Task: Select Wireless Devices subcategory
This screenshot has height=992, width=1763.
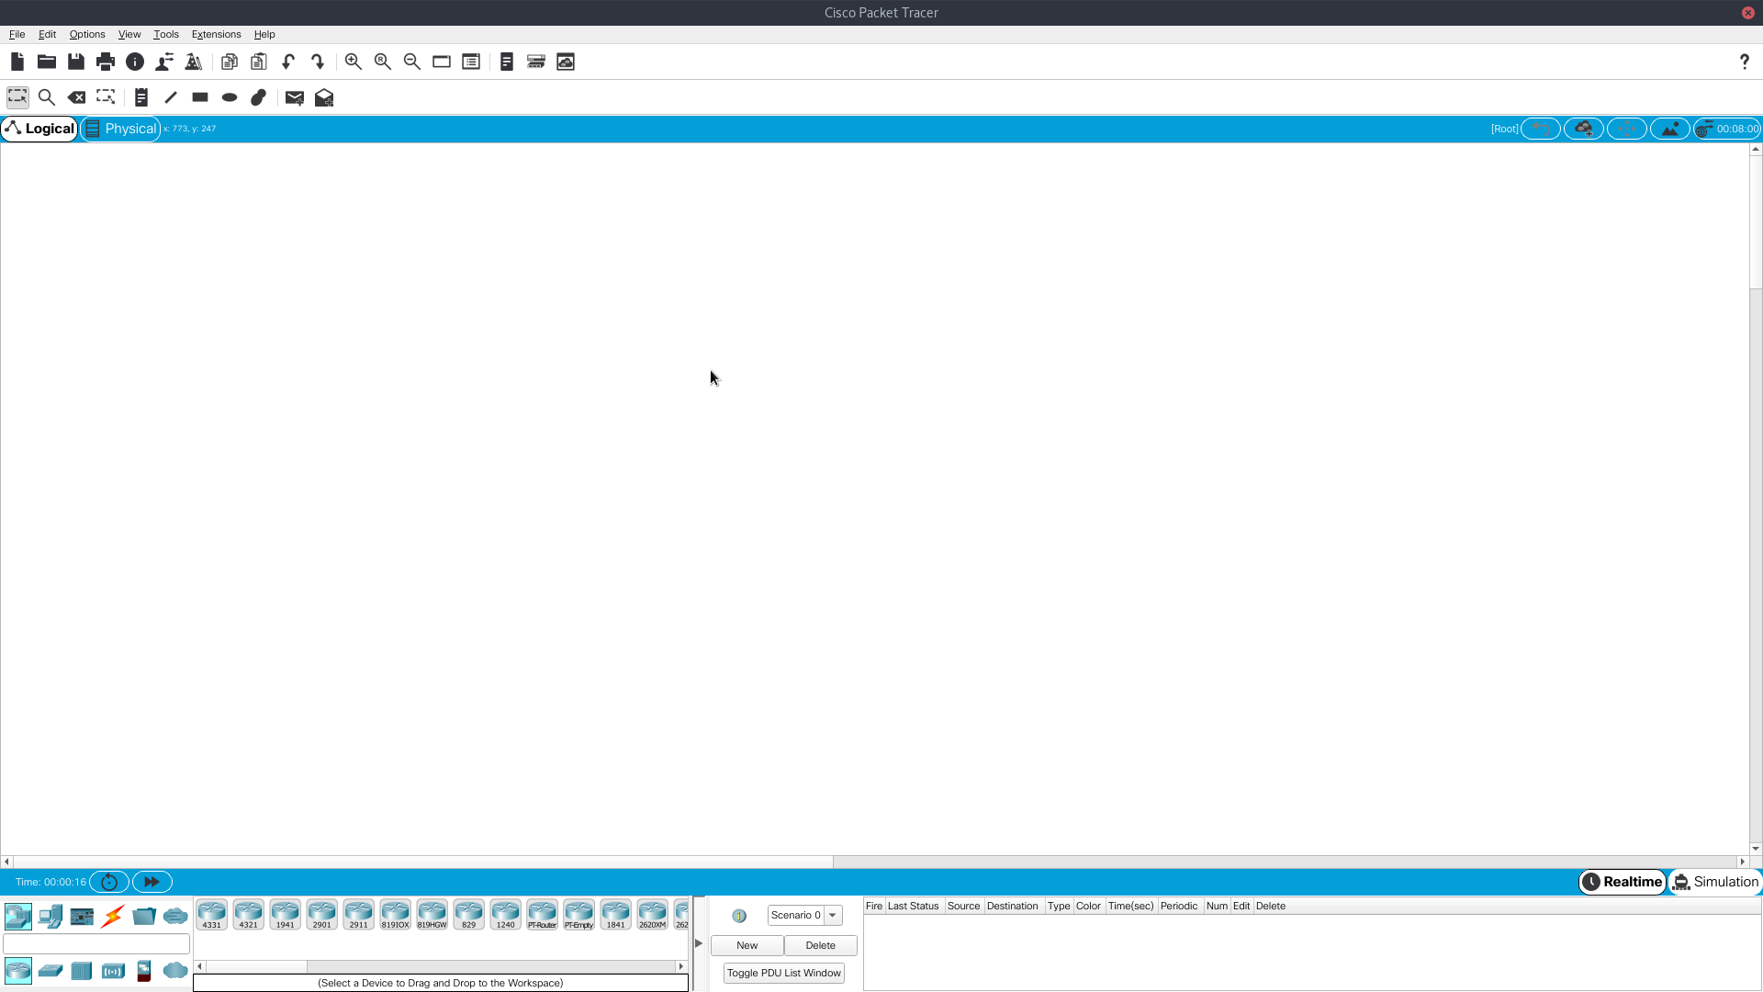Action: coord(113,971)
